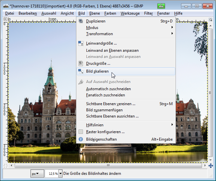Click the Bild skalieren scale icon
The height and width of the screenshot is (181, 216).
coord(81,71)
